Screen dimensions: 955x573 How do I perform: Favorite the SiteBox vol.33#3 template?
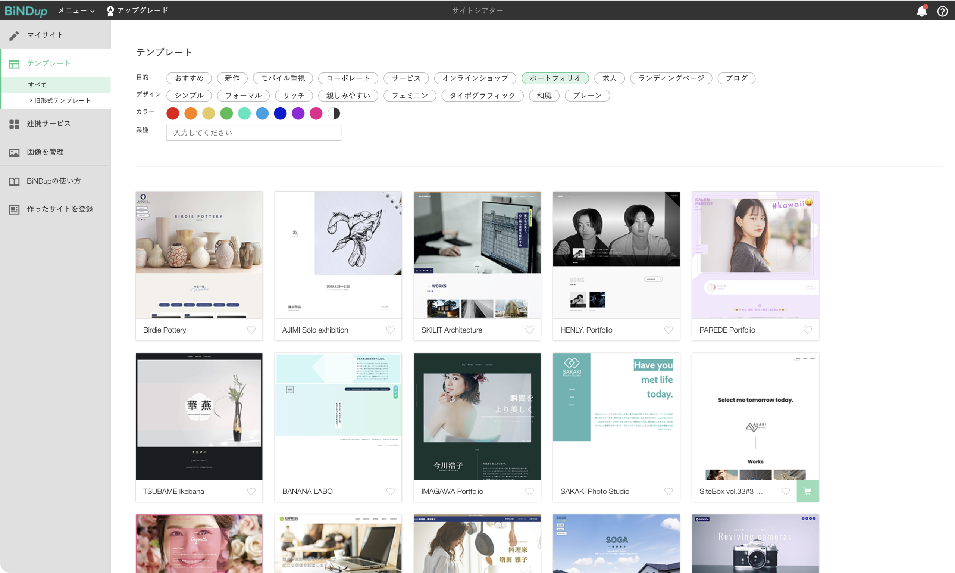click(785, 491)
